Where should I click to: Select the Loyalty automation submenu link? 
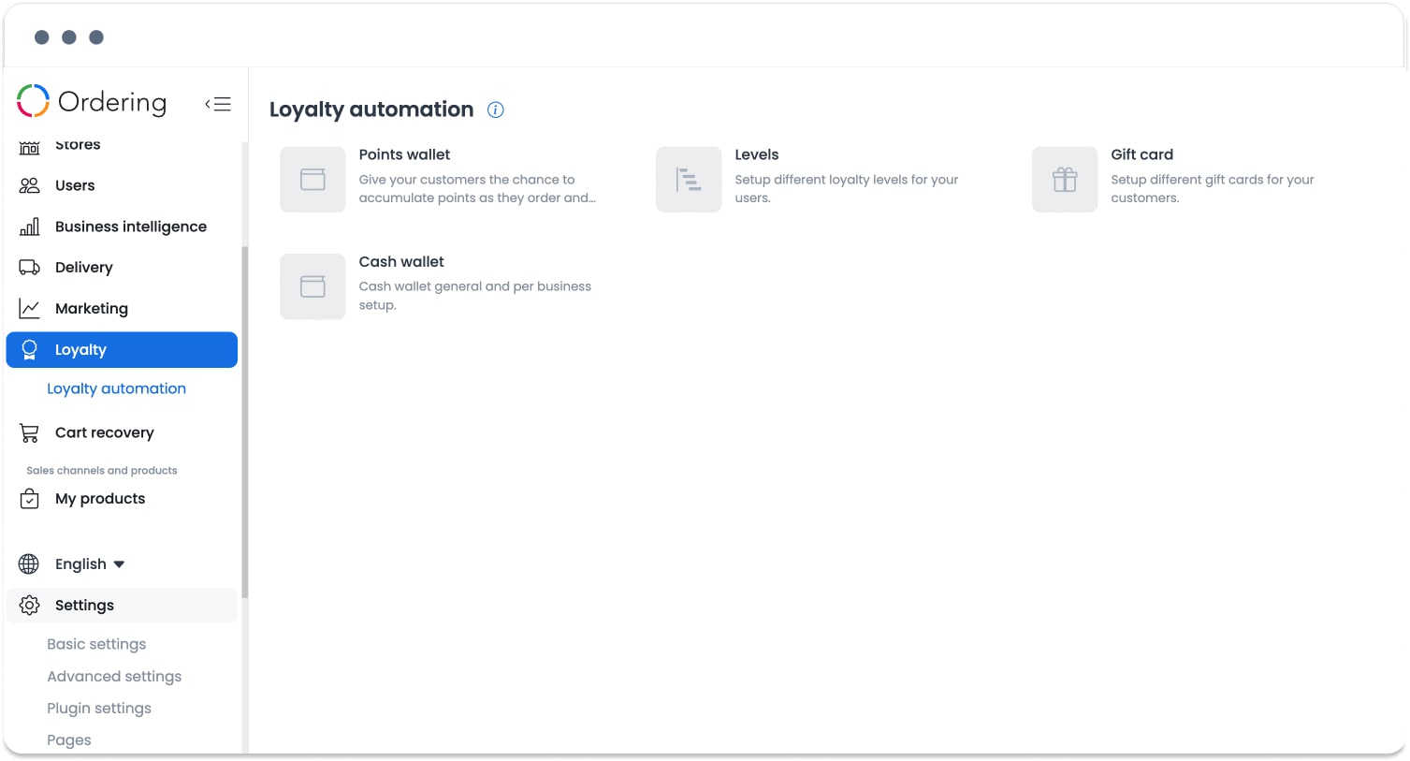coord(117,388)
